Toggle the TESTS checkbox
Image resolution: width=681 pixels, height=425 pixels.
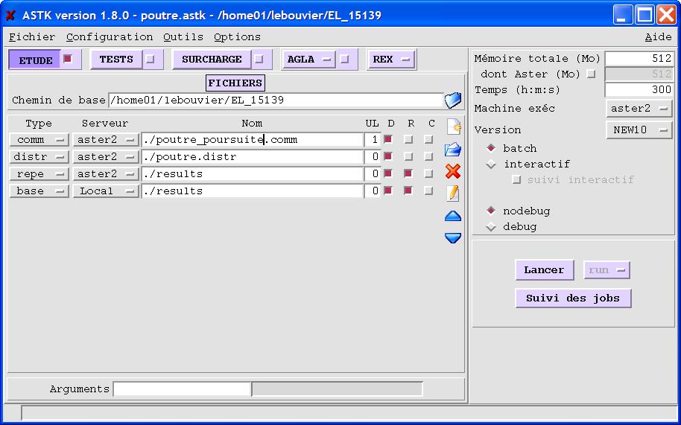[150, 60]
